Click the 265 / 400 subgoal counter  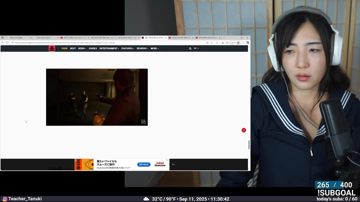click(335, 185)
